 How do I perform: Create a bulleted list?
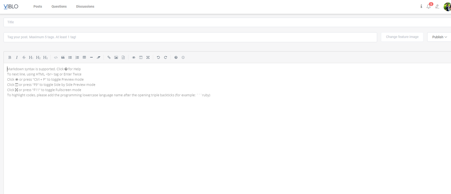[70, 58]
